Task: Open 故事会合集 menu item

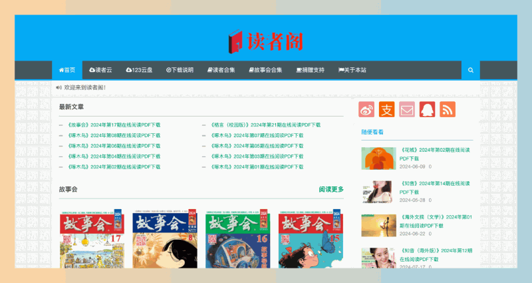Action: [265, 70]
